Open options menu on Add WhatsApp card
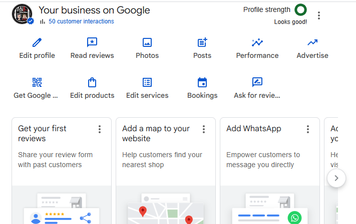356x224 pixels. click(308, 129)
